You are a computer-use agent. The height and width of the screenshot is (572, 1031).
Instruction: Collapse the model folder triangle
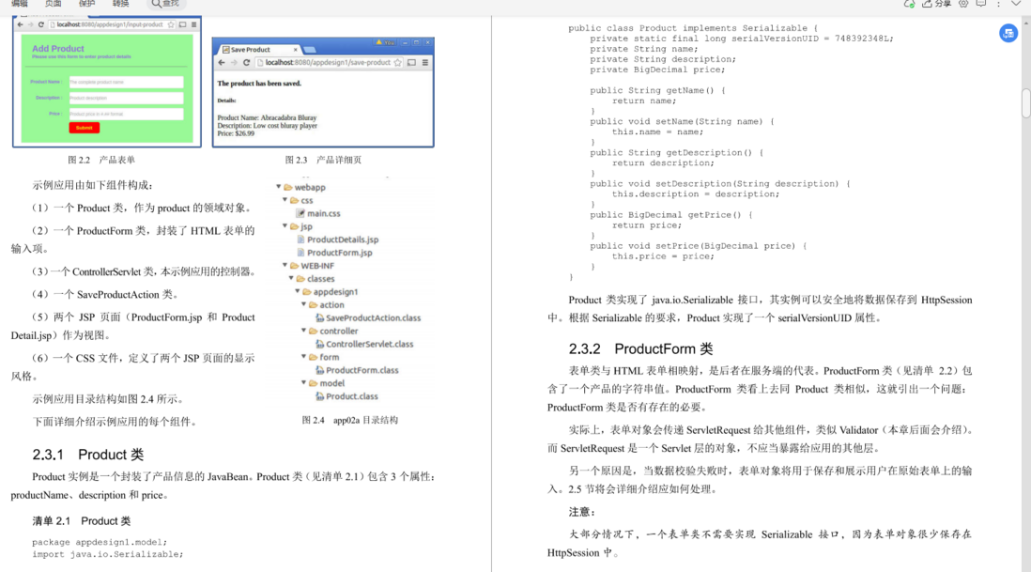[304, 382]
